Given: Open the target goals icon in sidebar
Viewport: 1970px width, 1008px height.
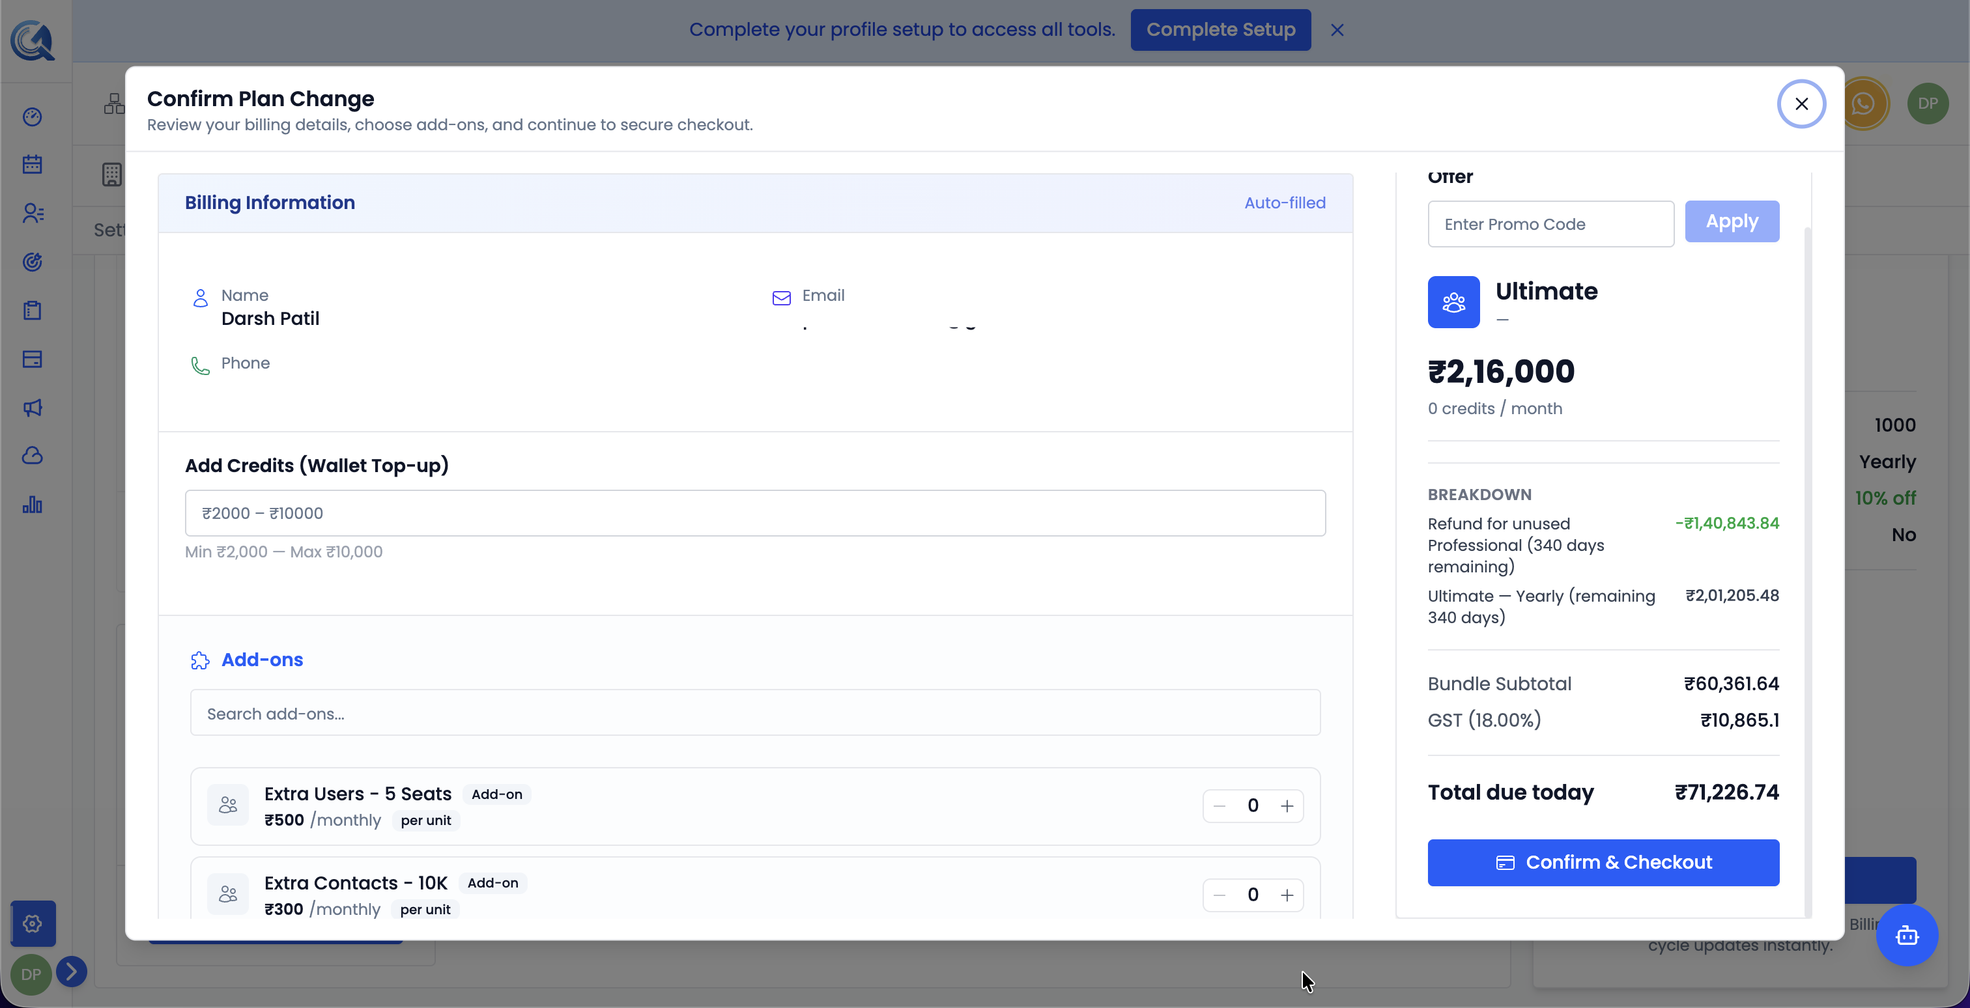Looking at the screenshot, I should 32,262.
